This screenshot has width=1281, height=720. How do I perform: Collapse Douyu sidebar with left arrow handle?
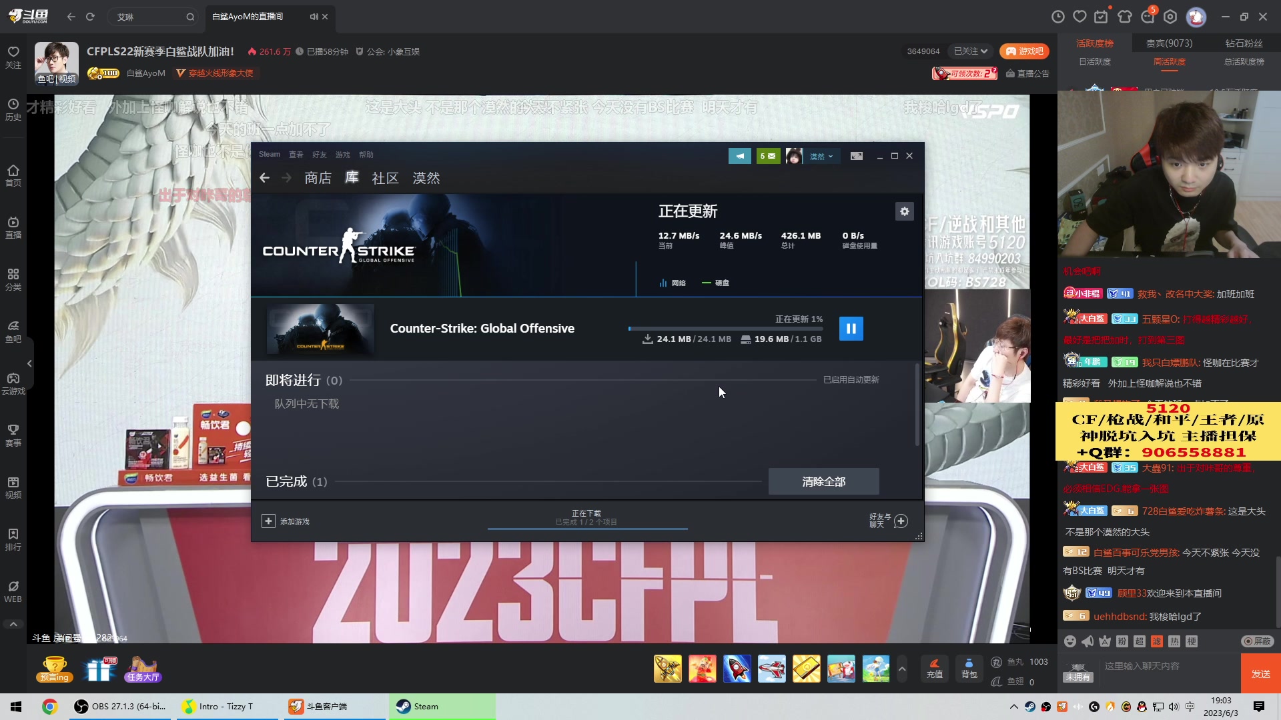pos(29,363)
